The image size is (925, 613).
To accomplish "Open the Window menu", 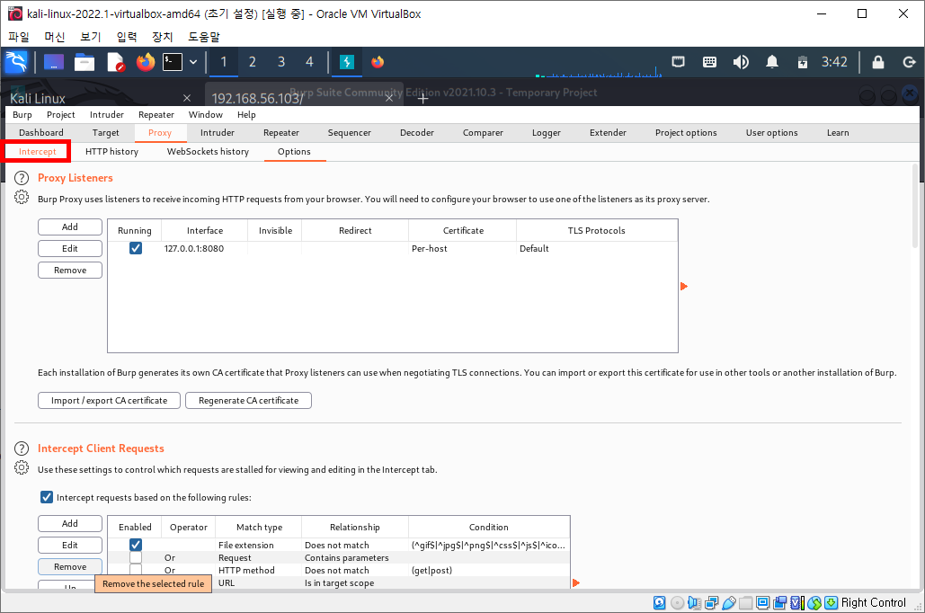I will point(205,114).
